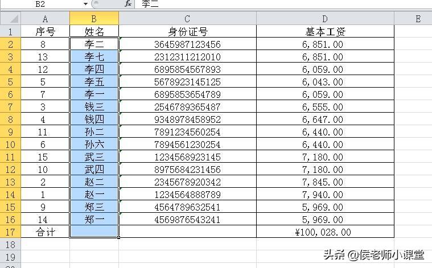Click the fx insert function icon
The height and width of the screenshot is (268, 432).
point(128,3)
